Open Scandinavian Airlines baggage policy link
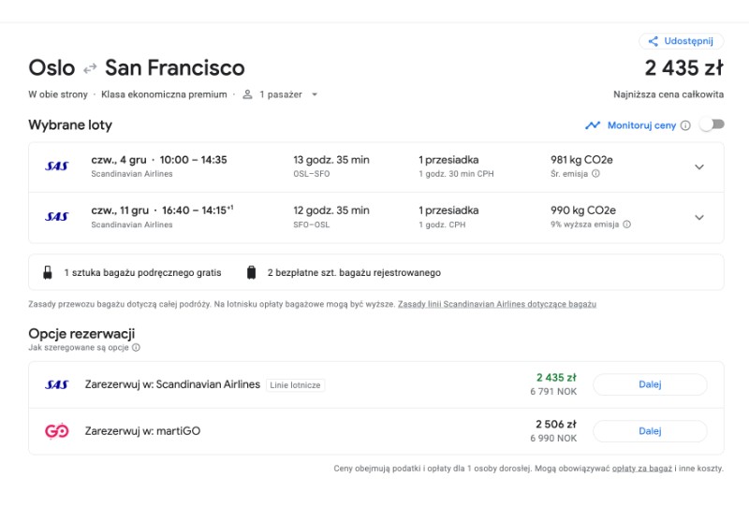This screenshot has width=749, height=506. point(497,304)
